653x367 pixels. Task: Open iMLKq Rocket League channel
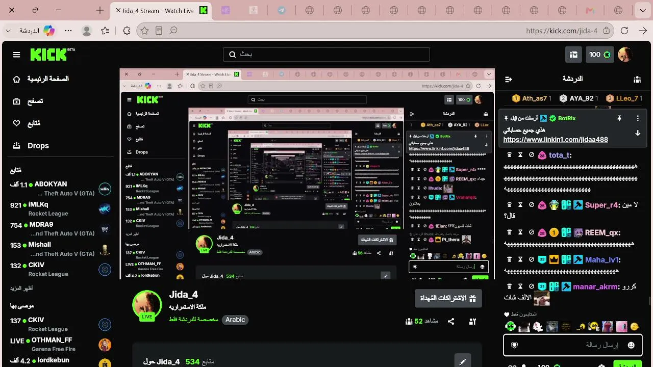tap(60, 209)
